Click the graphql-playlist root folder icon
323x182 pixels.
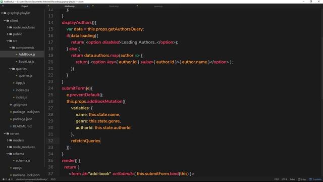coord(5,13)
